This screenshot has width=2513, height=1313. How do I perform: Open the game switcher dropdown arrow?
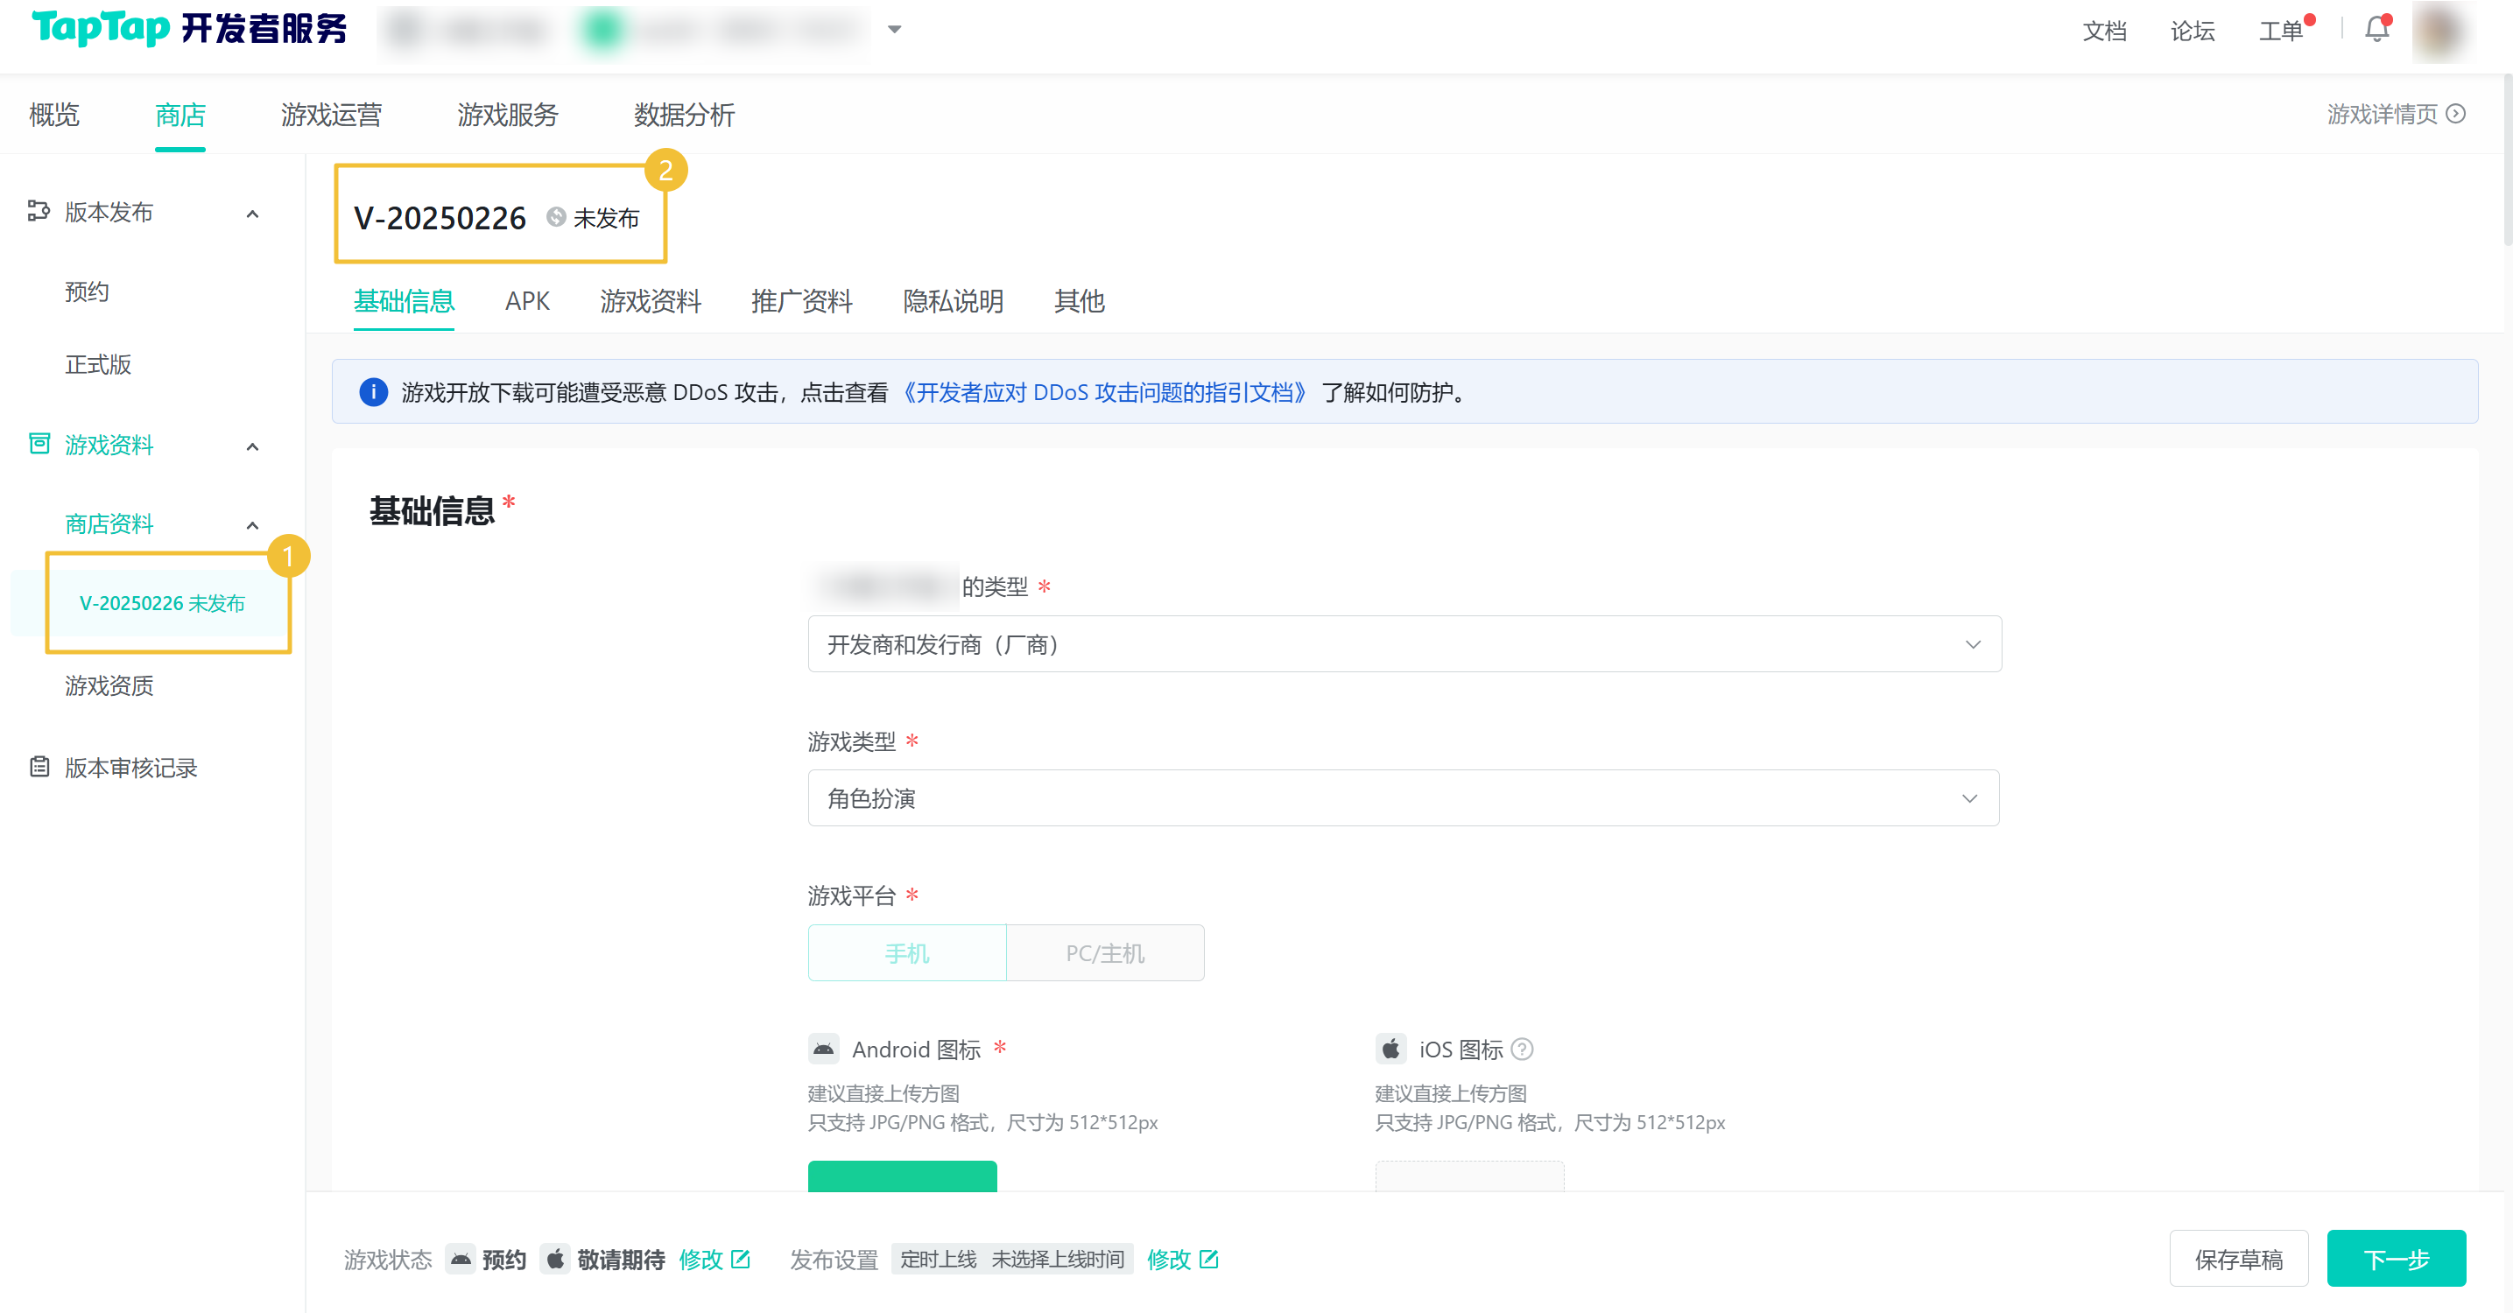pyautogui.click(x=895, y=29)
